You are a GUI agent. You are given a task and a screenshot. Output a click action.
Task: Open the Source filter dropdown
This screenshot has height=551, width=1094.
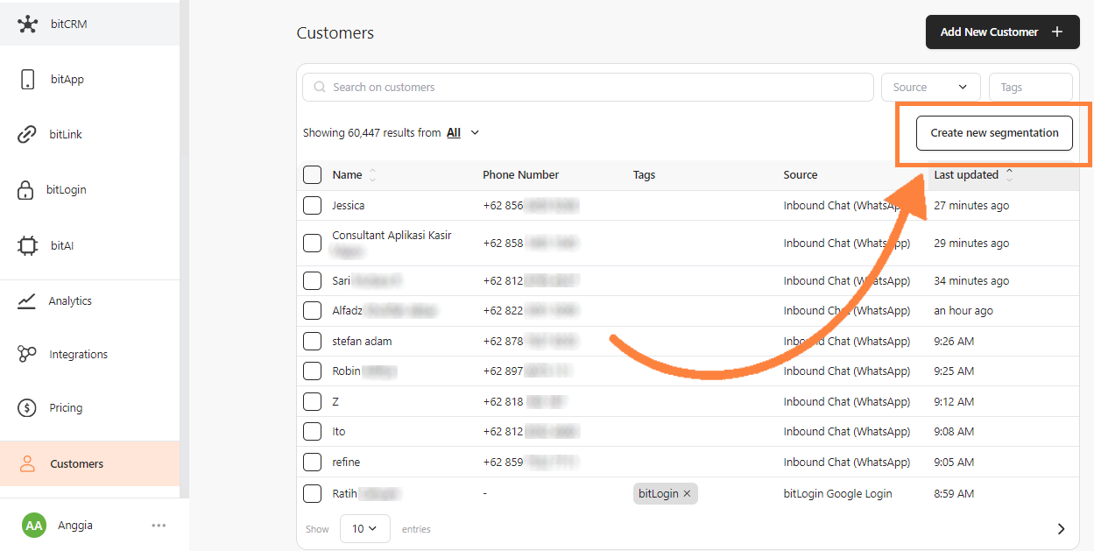click(x=930, y=87)
